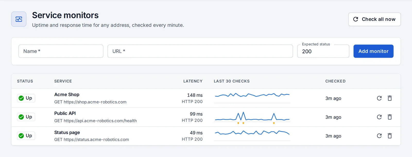Click the Up badge for Status page
The width and height of the screenshot is (412, 157).
[26, 136]
